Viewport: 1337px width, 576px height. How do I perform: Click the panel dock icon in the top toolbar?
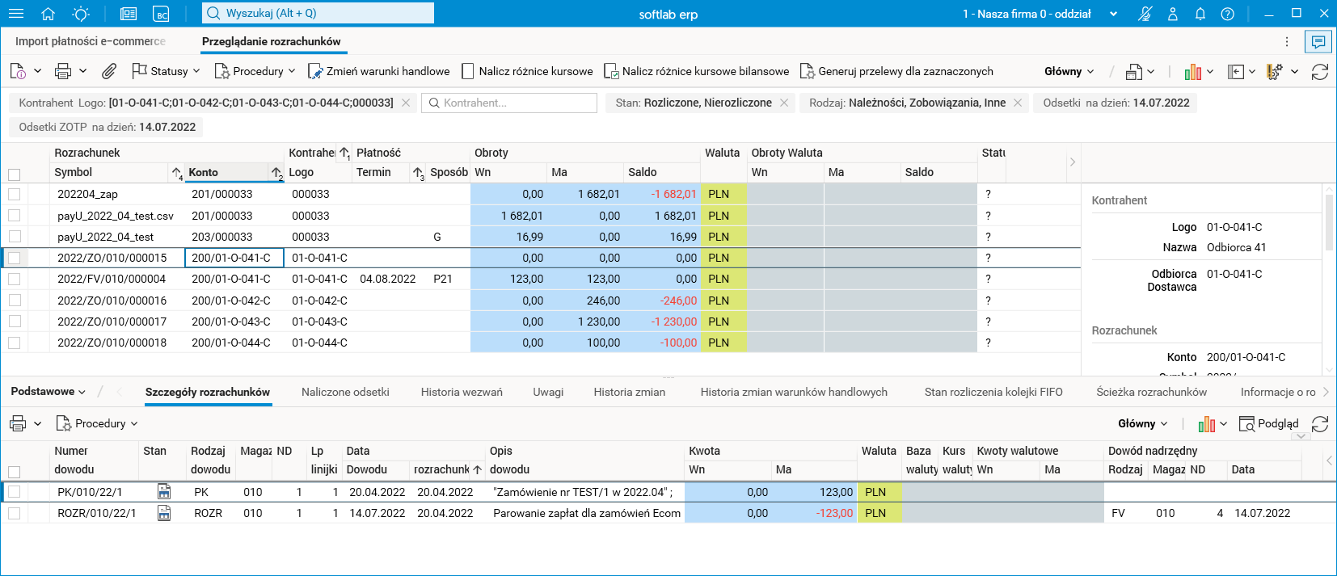click(x=1236, y=72)
